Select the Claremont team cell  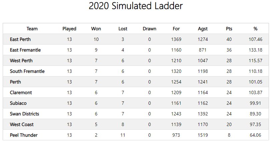tap(21, 92)
